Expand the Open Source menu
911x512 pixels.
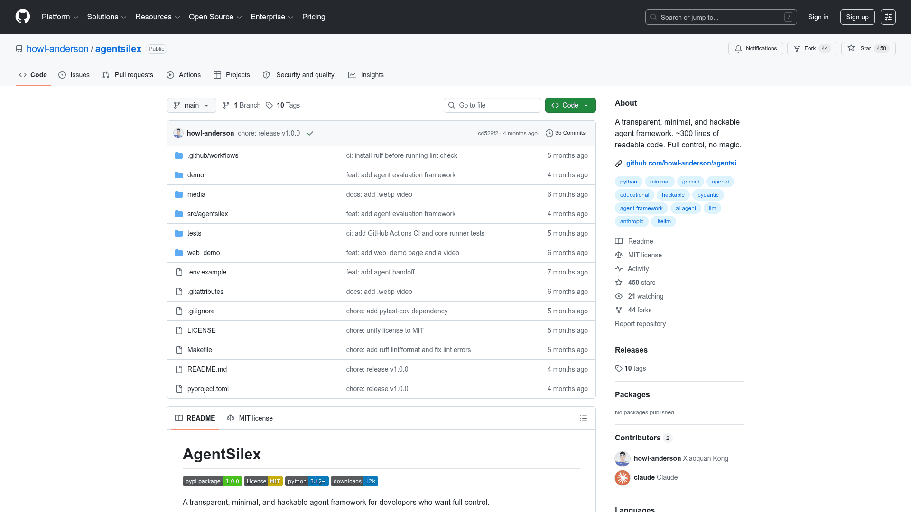pyautogui.click(x=215, y=17)
